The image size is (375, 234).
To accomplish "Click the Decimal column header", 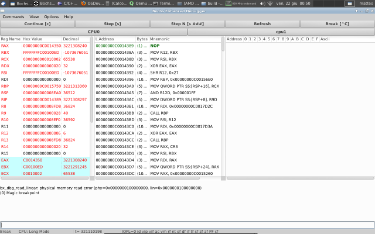I will 76,39.
